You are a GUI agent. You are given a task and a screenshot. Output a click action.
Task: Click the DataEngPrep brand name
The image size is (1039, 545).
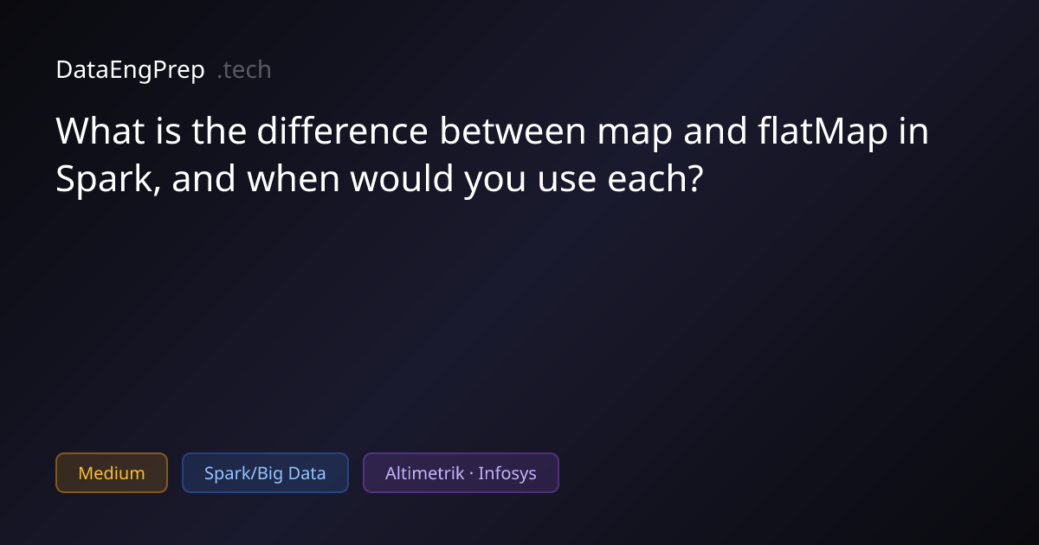[x=130, y=70]
